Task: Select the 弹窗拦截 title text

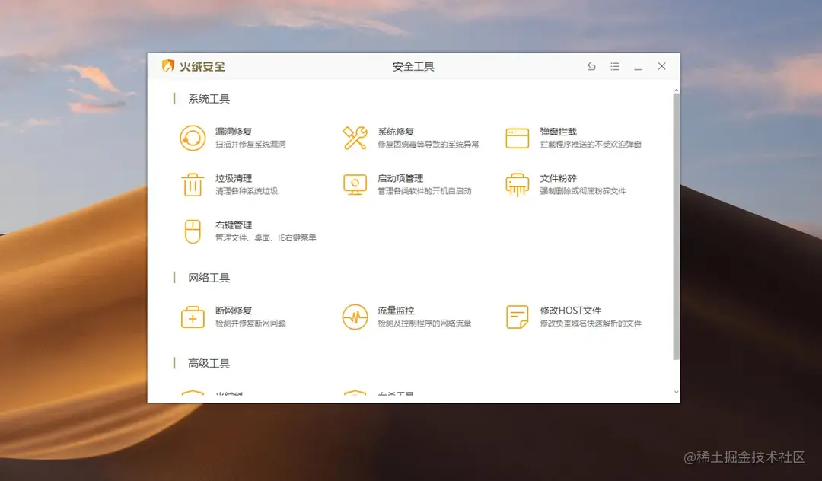Action: click(559, 132)
